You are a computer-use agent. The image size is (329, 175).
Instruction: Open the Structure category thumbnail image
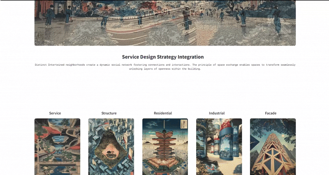pyautogui.click(x=111, y=147)
